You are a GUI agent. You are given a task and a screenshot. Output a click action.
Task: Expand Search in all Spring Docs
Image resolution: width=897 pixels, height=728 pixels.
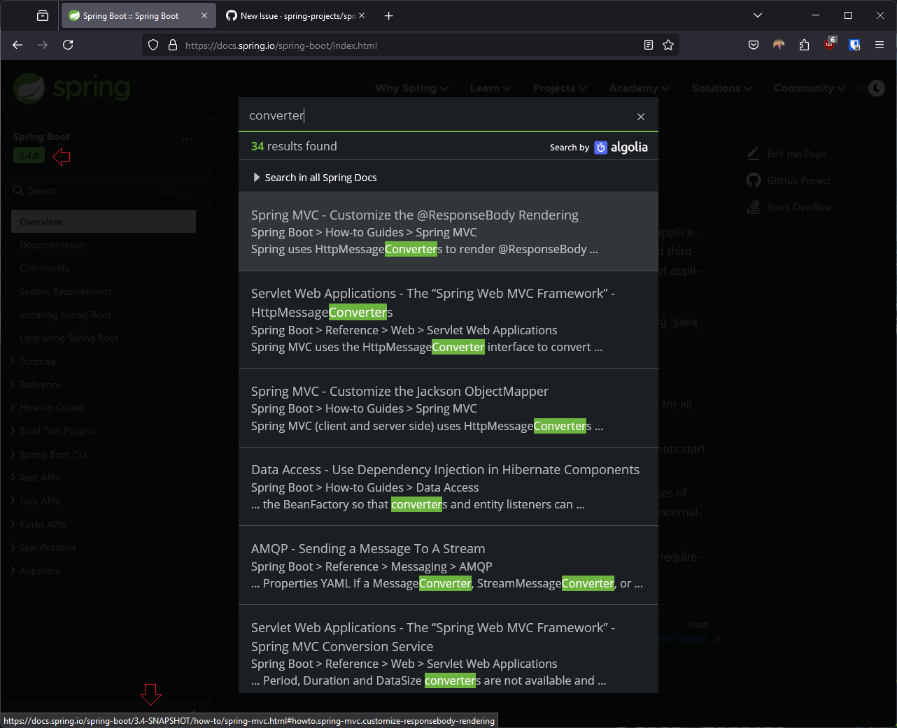tap(314, 178)
